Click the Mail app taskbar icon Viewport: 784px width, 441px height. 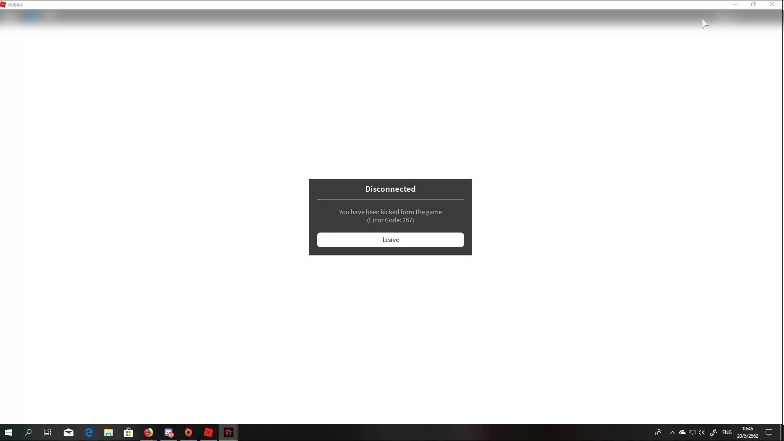69,432
